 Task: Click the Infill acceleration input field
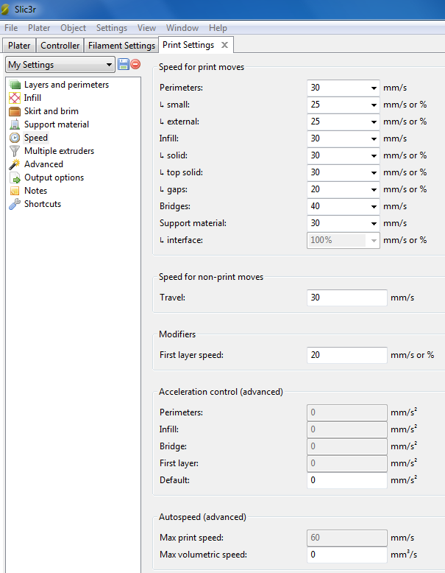coord(346,429)
